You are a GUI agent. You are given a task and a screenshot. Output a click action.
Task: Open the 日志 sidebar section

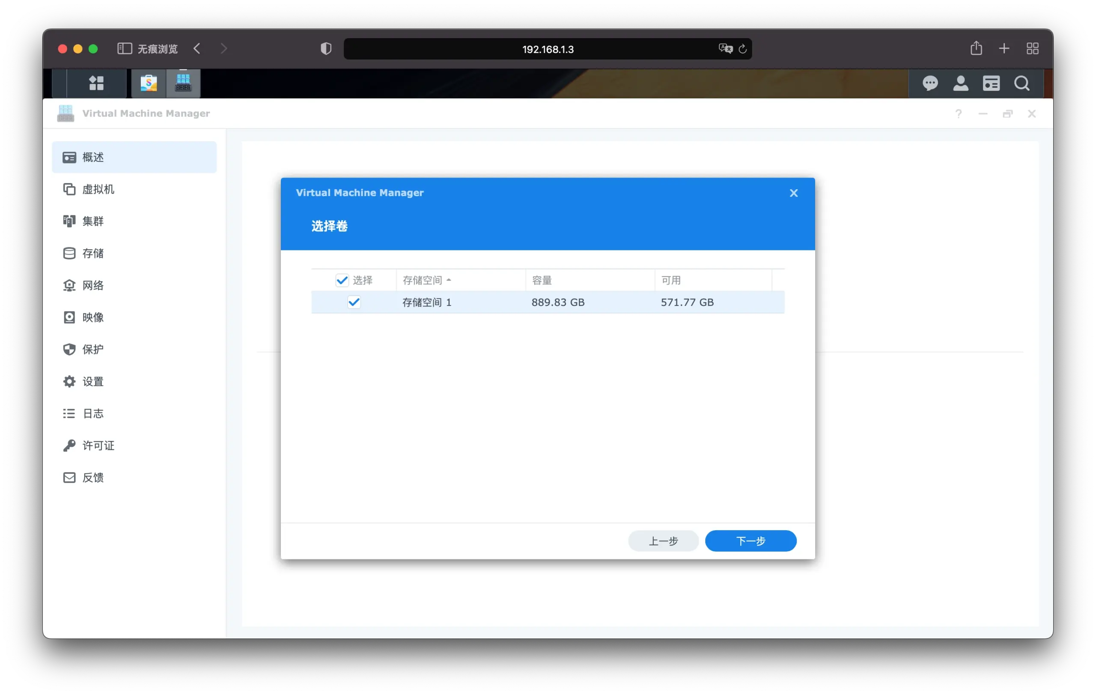(x=134, y=413)
